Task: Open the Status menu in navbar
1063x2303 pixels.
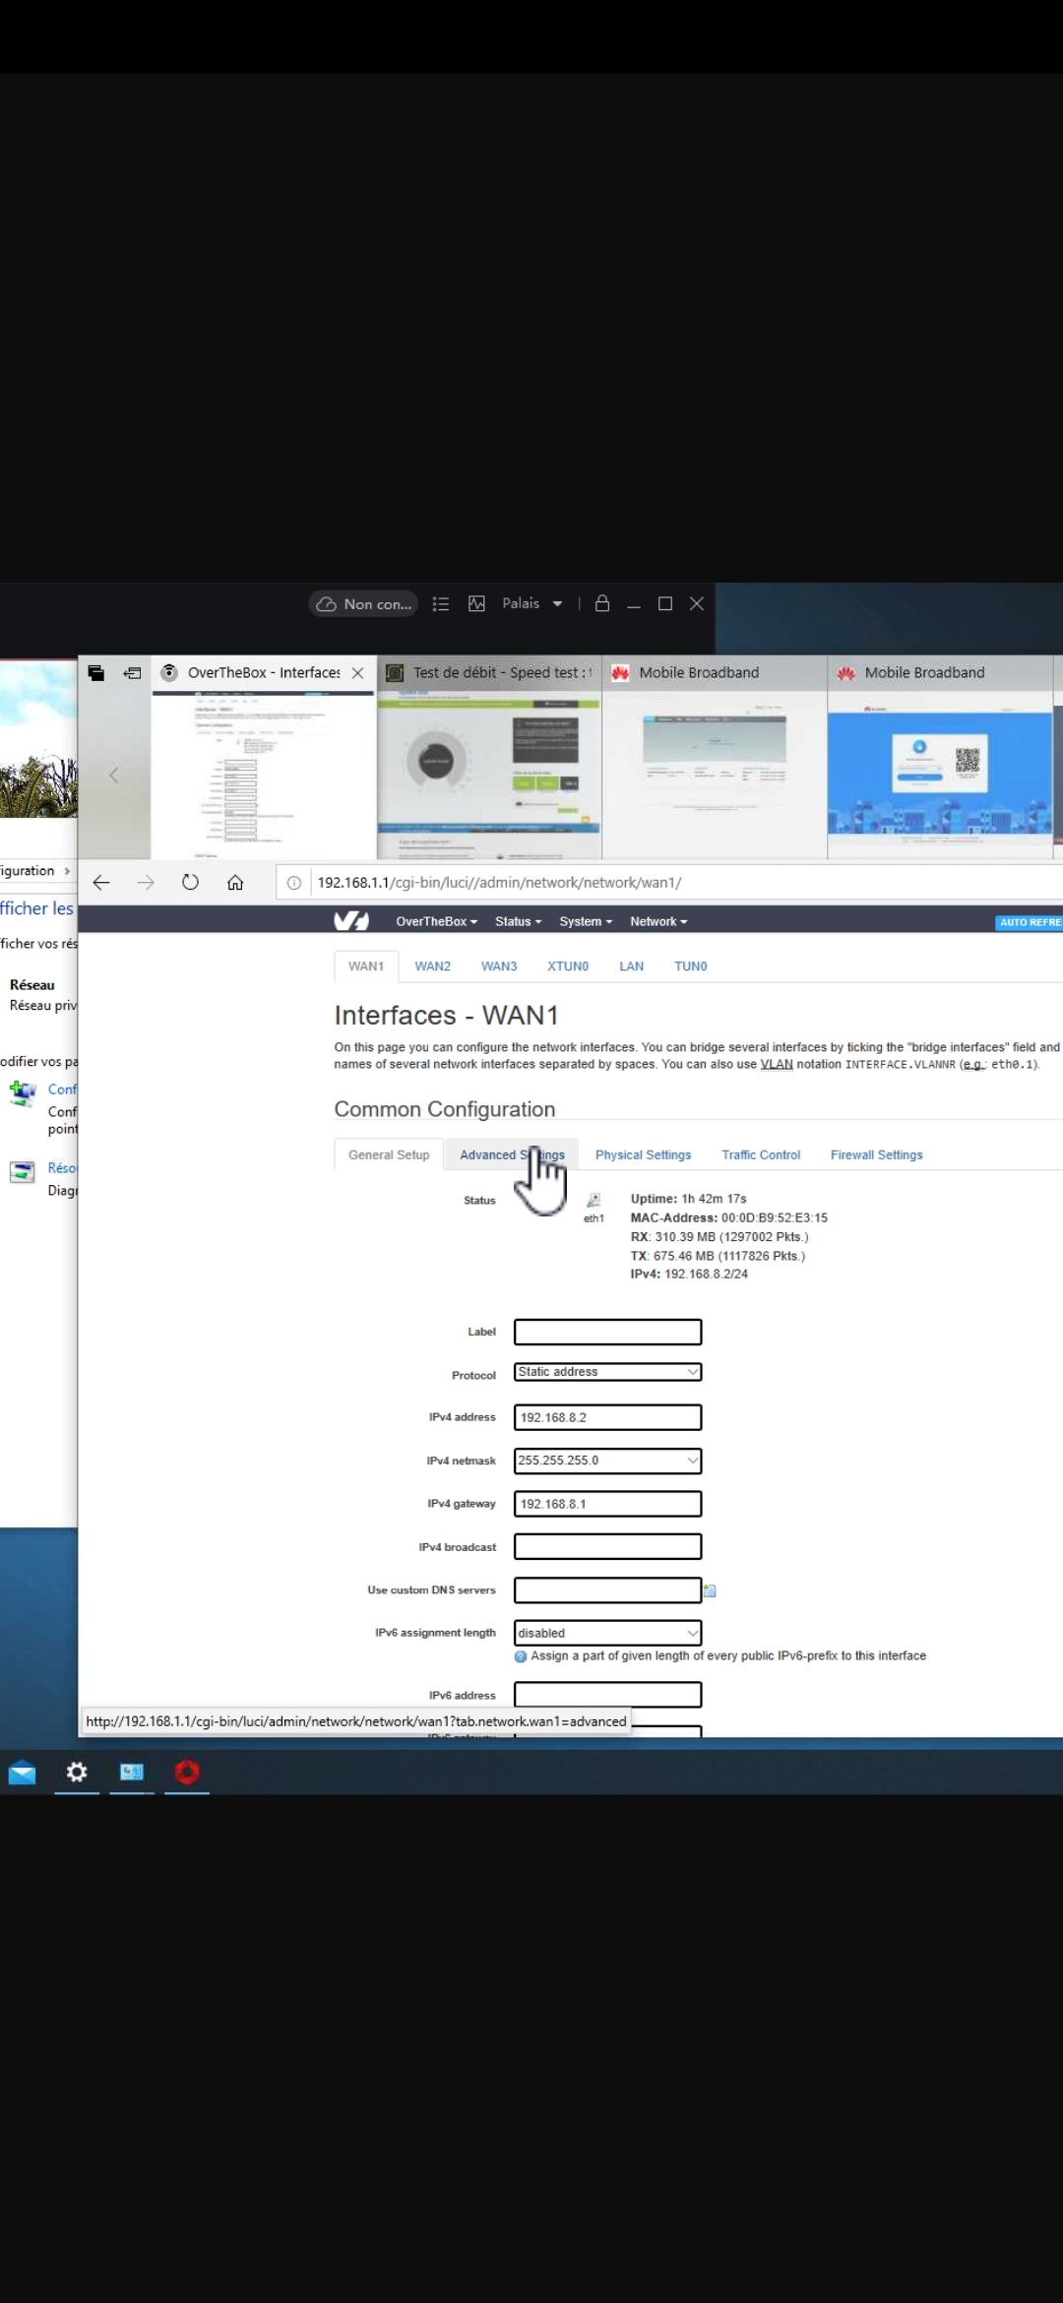Action: point(518,921)
